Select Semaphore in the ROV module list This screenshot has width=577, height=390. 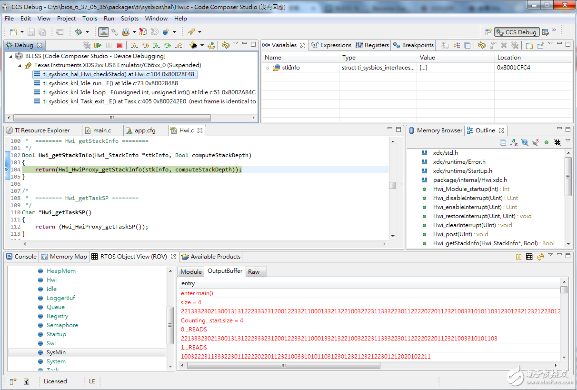62,325
